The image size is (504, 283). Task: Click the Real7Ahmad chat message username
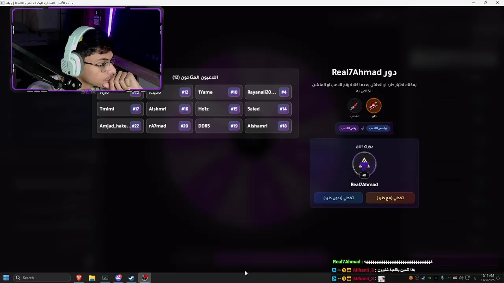point(346,262)
